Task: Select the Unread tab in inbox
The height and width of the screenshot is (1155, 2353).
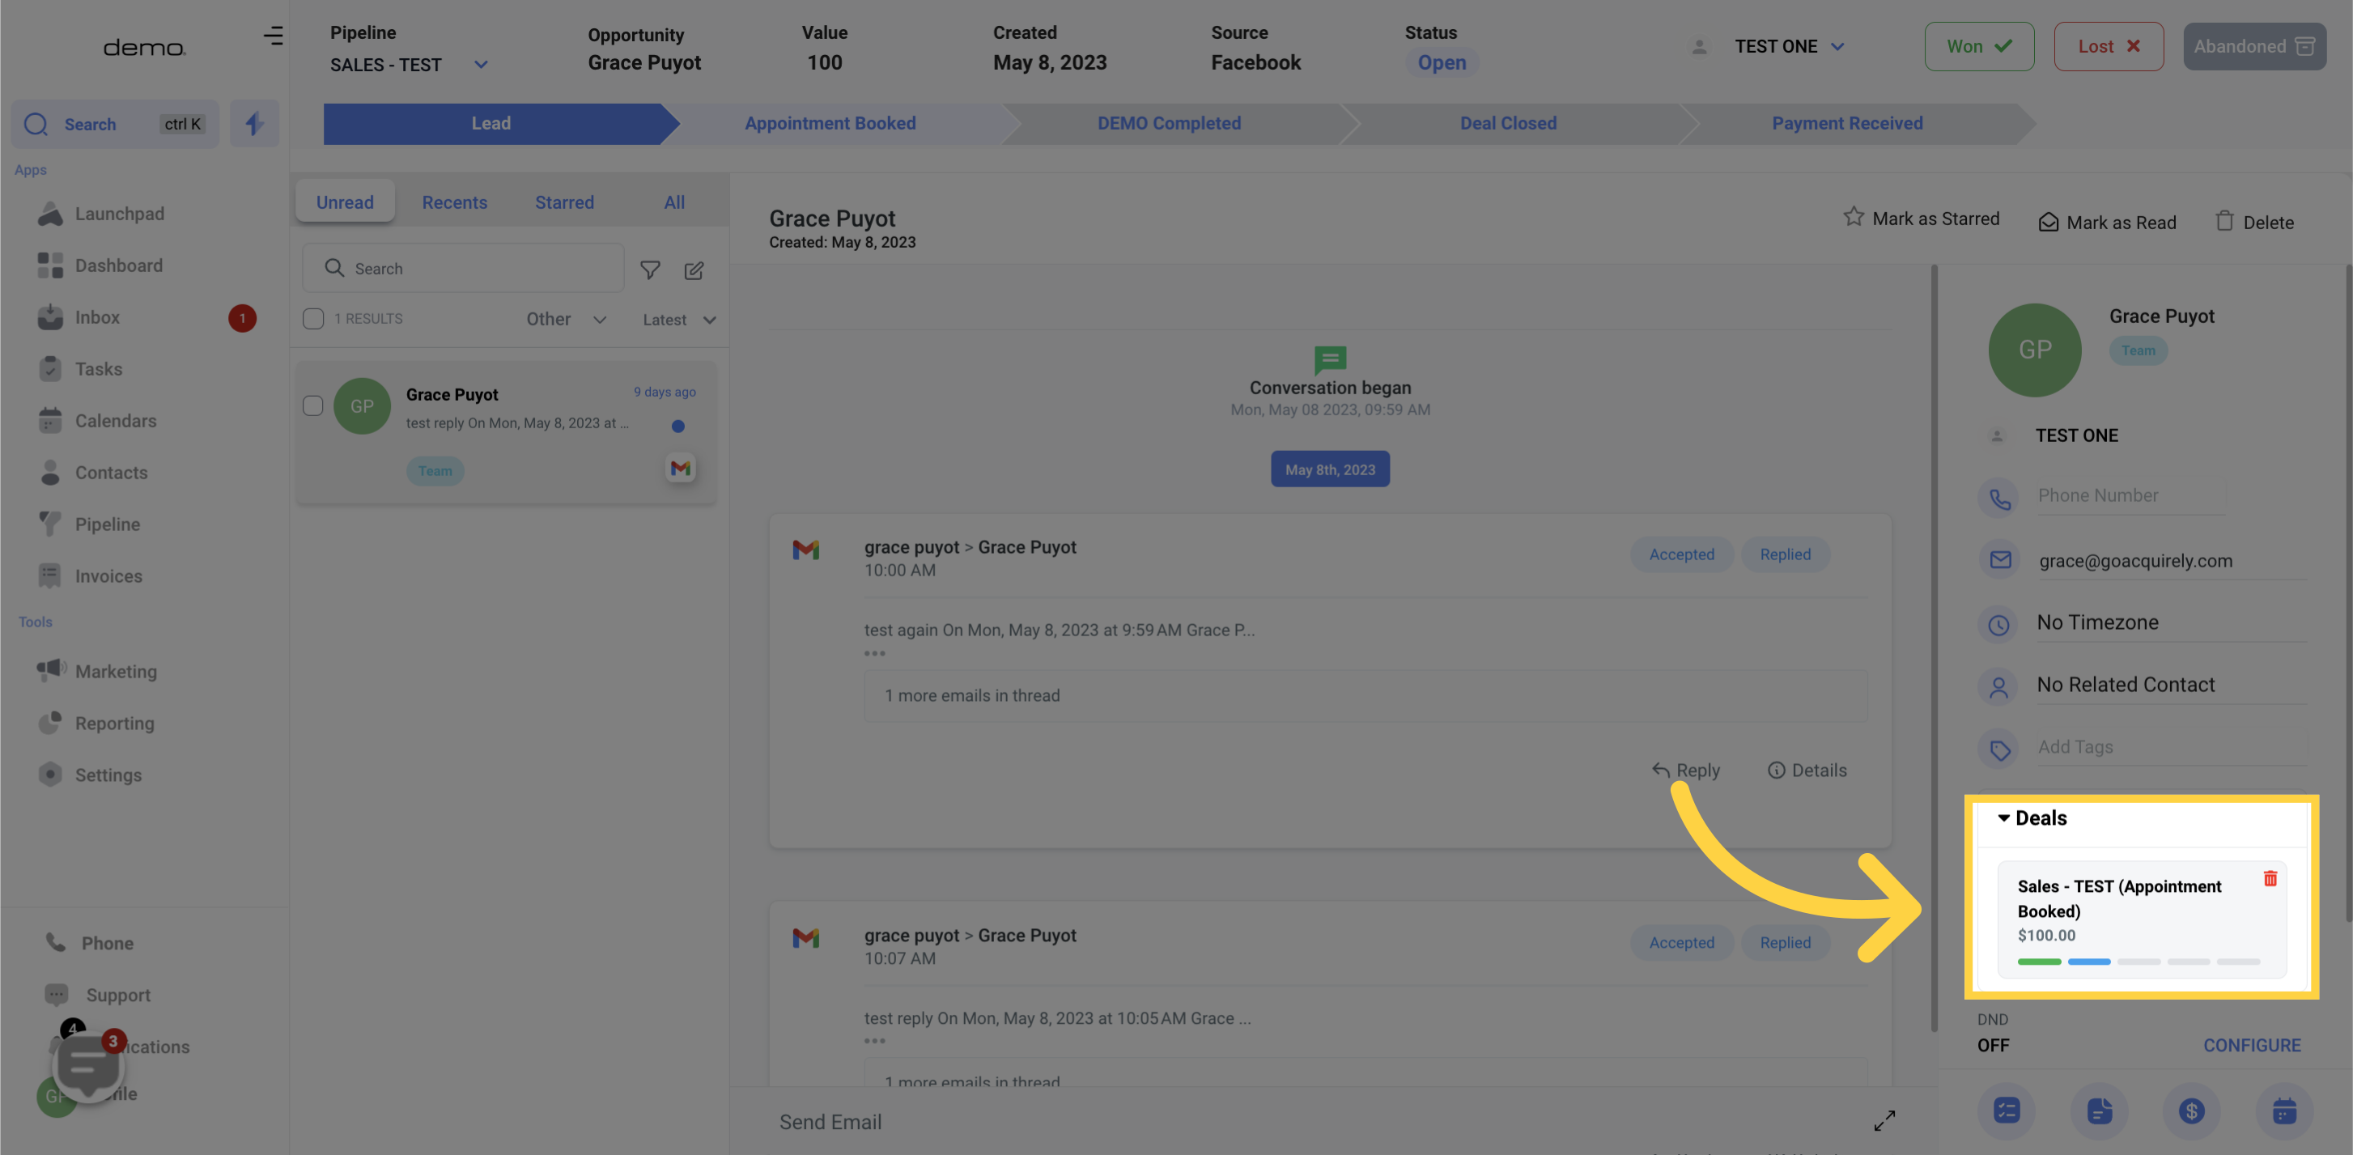Action: pos(345,199)
